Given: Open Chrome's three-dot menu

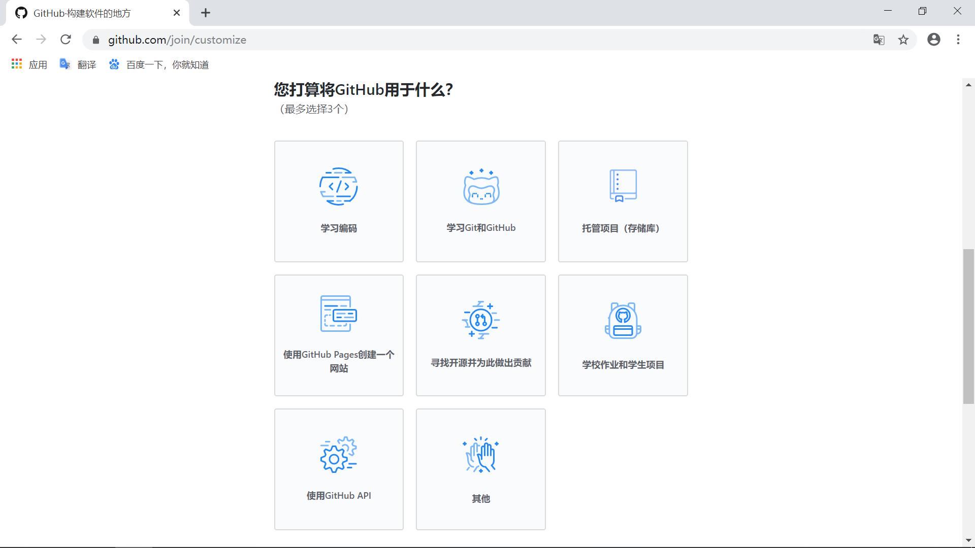Looking at the screenshot, I should pyautogui.click(x=958, y=40).
